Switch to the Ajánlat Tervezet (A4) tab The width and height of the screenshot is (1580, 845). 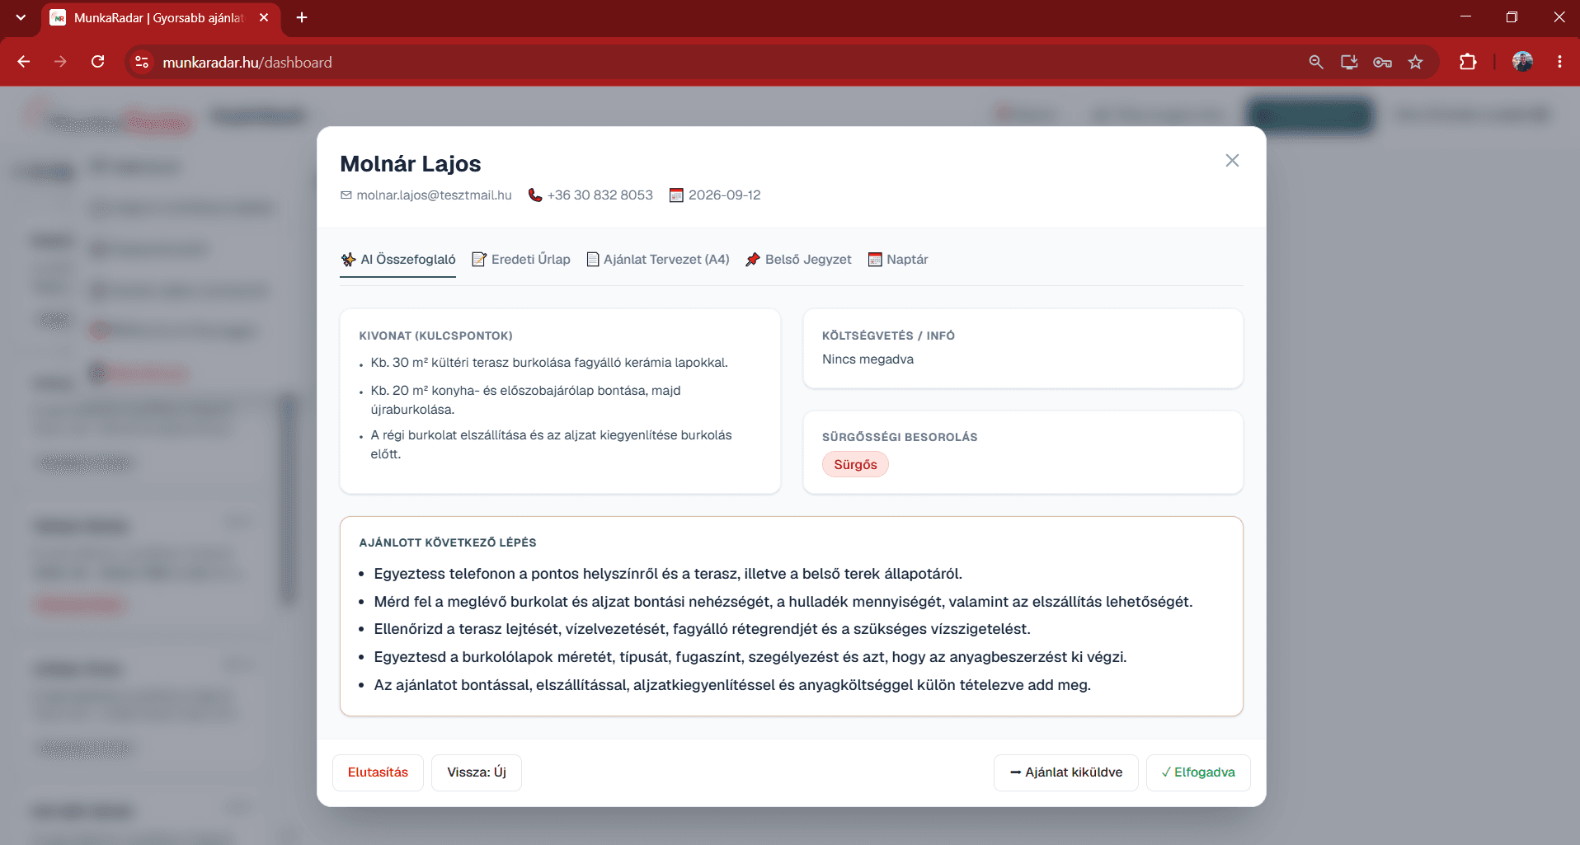point(658,260)
